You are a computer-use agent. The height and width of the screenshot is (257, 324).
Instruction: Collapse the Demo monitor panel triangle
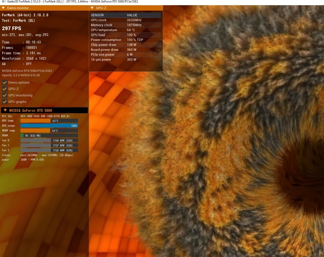[3, 8]
